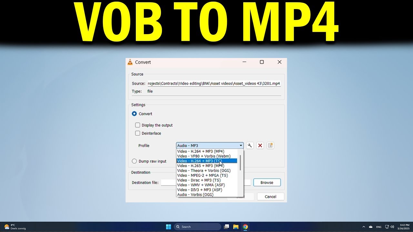
Task: Create a new profile icon
Action: point(270,145)
